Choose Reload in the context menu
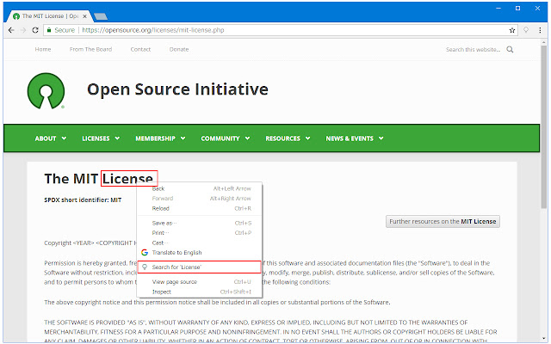 (199, 208)
